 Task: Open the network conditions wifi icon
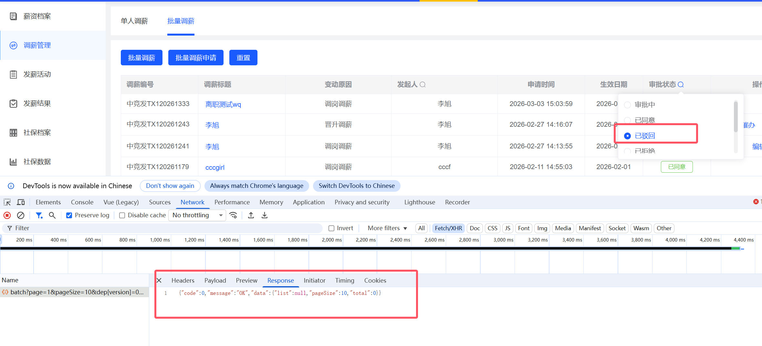[x=233, y=215]
